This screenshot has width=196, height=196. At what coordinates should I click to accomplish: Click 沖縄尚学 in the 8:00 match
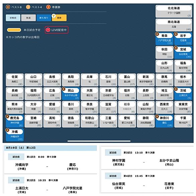pyautogui.click(x=22, y=165)
